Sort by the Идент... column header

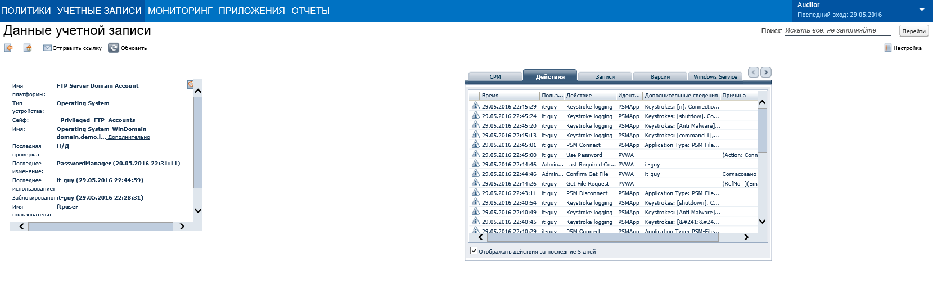tap(629, 96)
